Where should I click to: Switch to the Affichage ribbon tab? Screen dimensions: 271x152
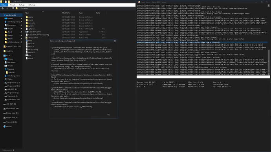(32, 5)
